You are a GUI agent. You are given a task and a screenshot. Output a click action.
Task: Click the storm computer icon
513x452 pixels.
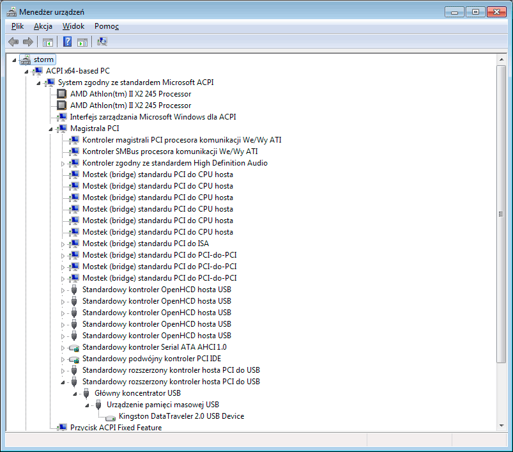(x=25, y=59)
